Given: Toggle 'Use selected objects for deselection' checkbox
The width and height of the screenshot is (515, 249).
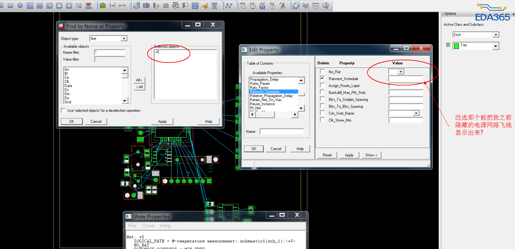Looking at the screenshot, I should tap(63, 111).
